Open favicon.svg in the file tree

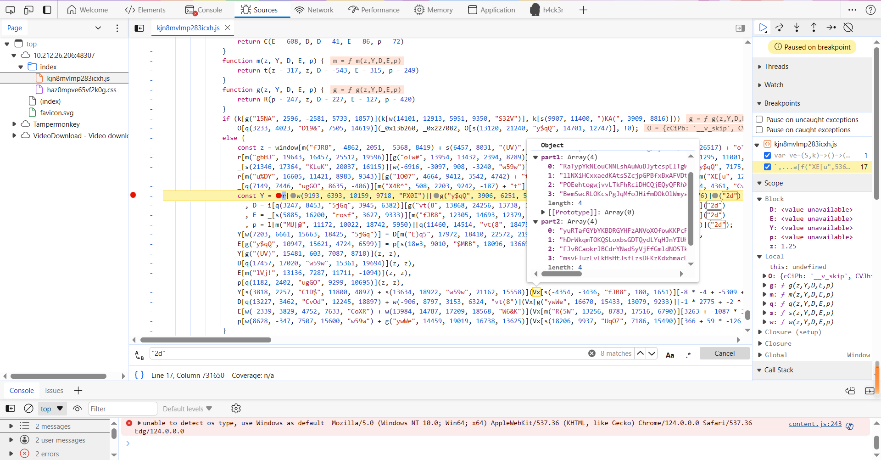click(x=57, y=113)
